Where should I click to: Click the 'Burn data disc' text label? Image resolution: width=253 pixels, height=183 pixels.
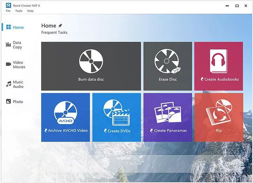[x=91, y=79]
